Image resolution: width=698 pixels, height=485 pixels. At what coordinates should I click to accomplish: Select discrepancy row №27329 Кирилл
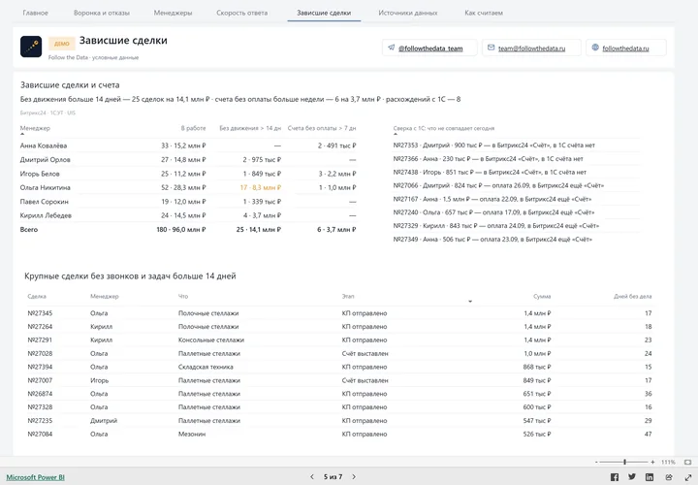coord(517,226)
